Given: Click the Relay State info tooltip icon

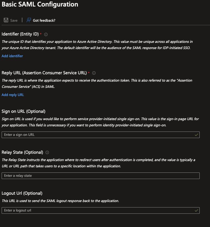Looking at the screenshot, I should coord(47,152).
